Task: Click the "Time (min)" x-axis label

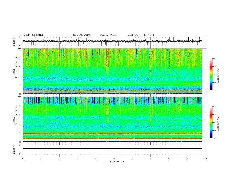Action: [x=117, y=161]
